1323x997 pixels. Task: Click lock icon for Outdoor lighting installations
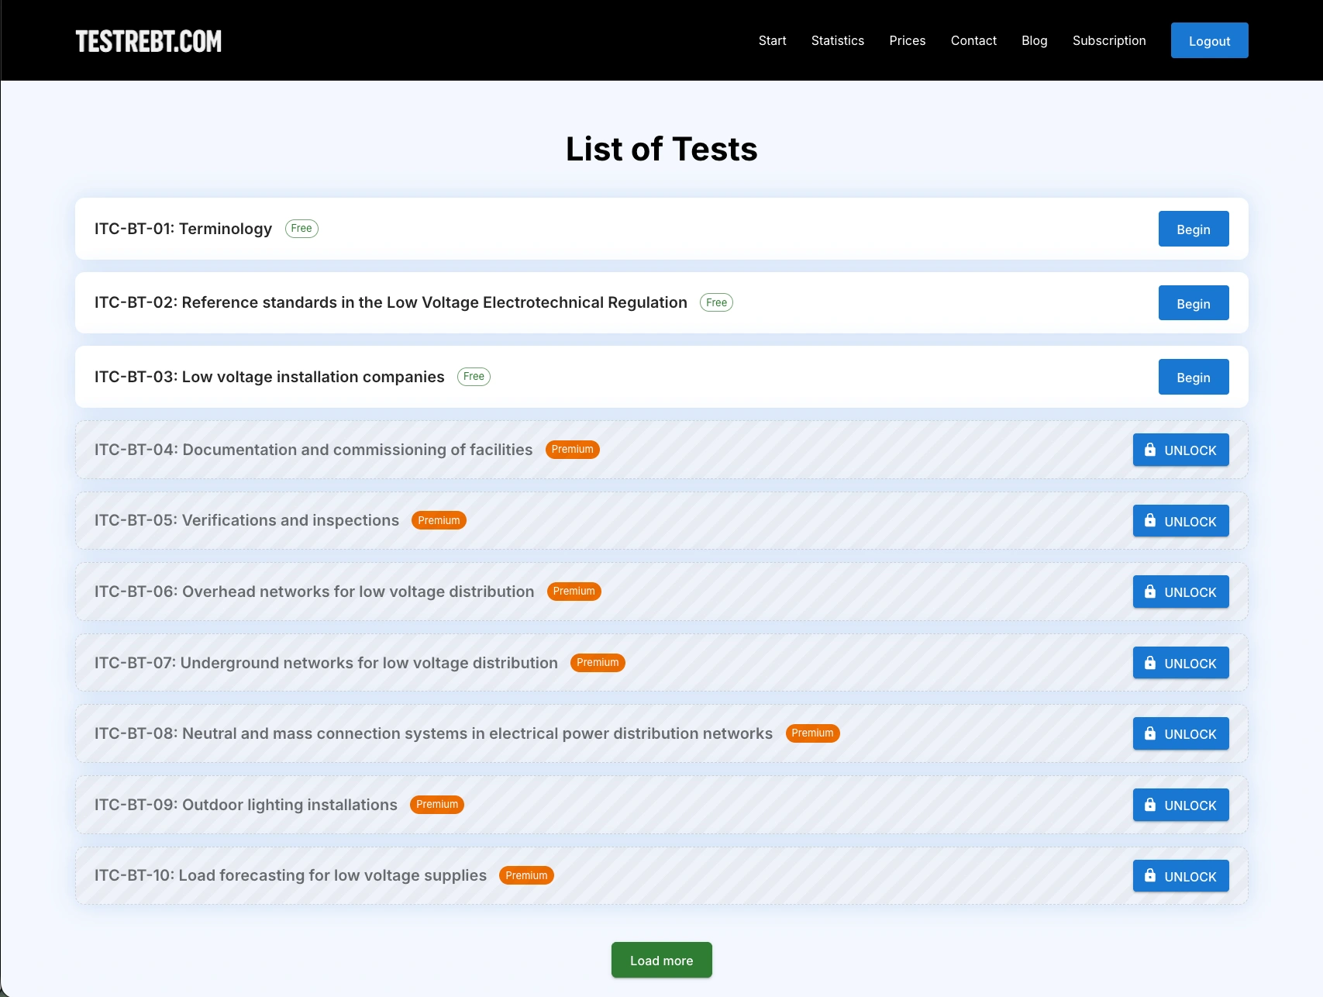[x=1149, y=805]
